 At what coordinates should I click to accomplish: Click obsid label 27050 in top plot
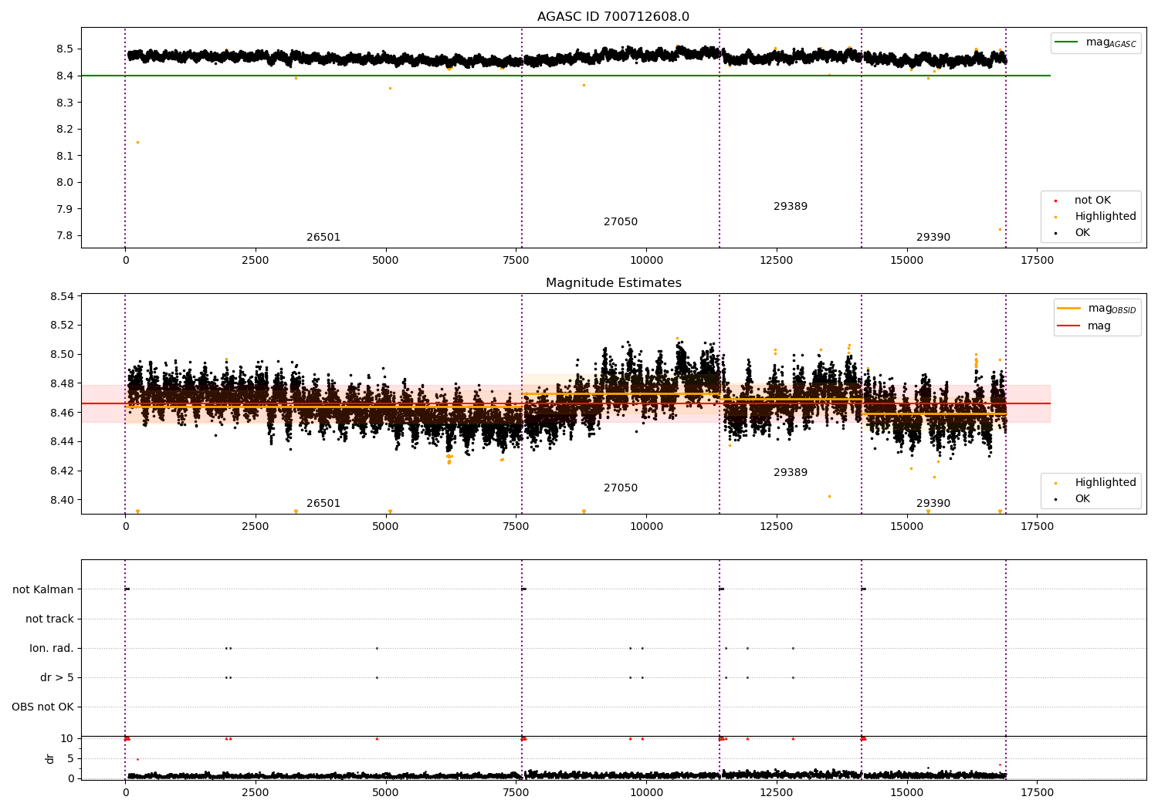click(x=621, y=222)
